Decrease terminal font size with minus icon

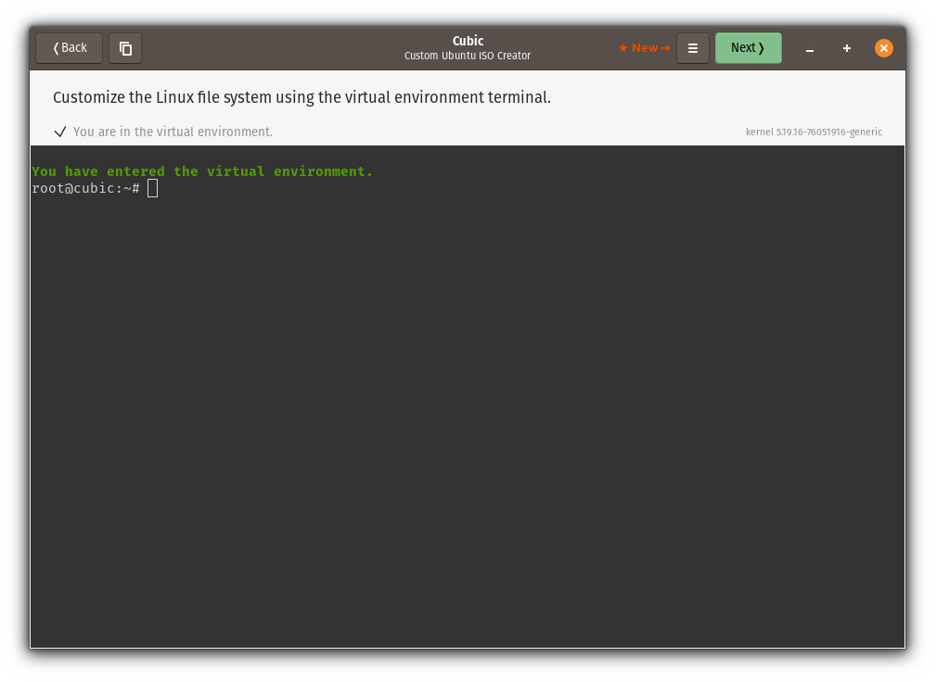810,48
